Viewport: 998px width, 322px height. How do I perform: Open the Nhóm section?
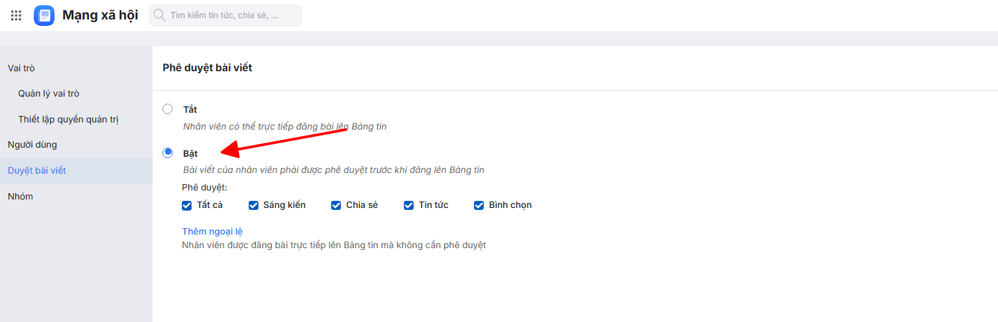20,196
